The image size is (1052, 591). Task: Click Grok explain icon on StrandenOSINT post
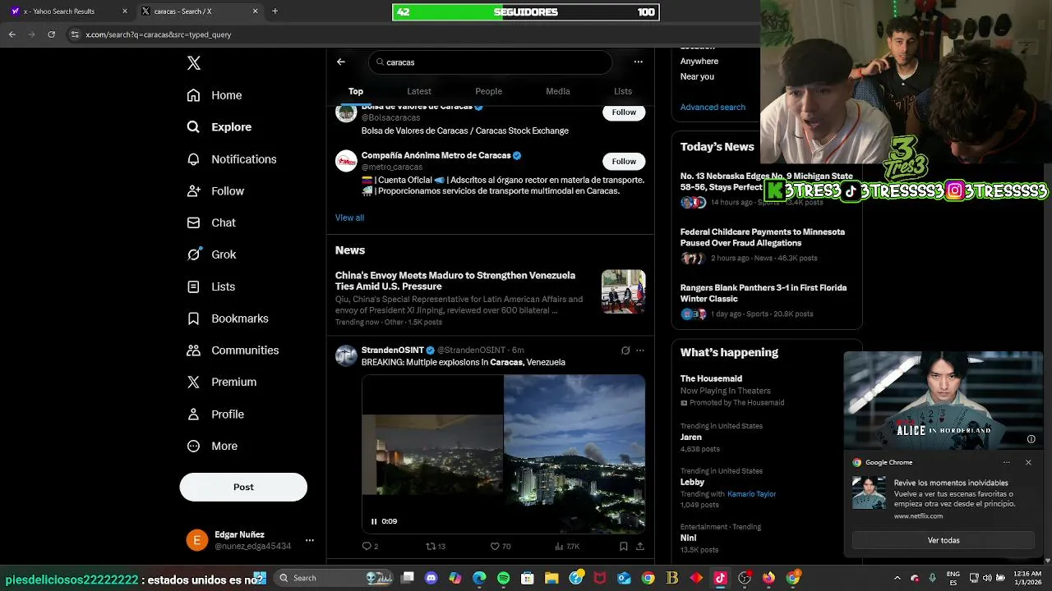pos(625,350)
